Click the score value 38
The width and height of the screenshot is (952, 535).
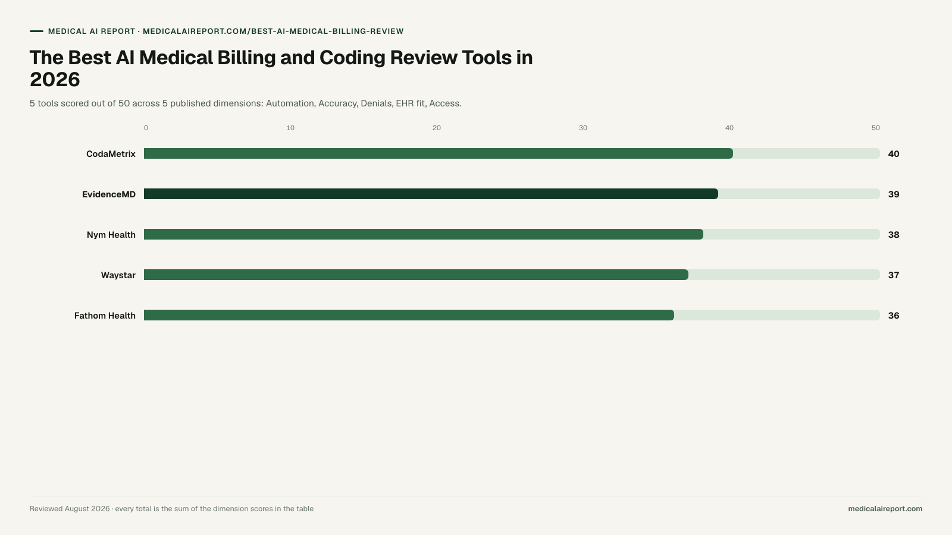[x=894, y=235]
